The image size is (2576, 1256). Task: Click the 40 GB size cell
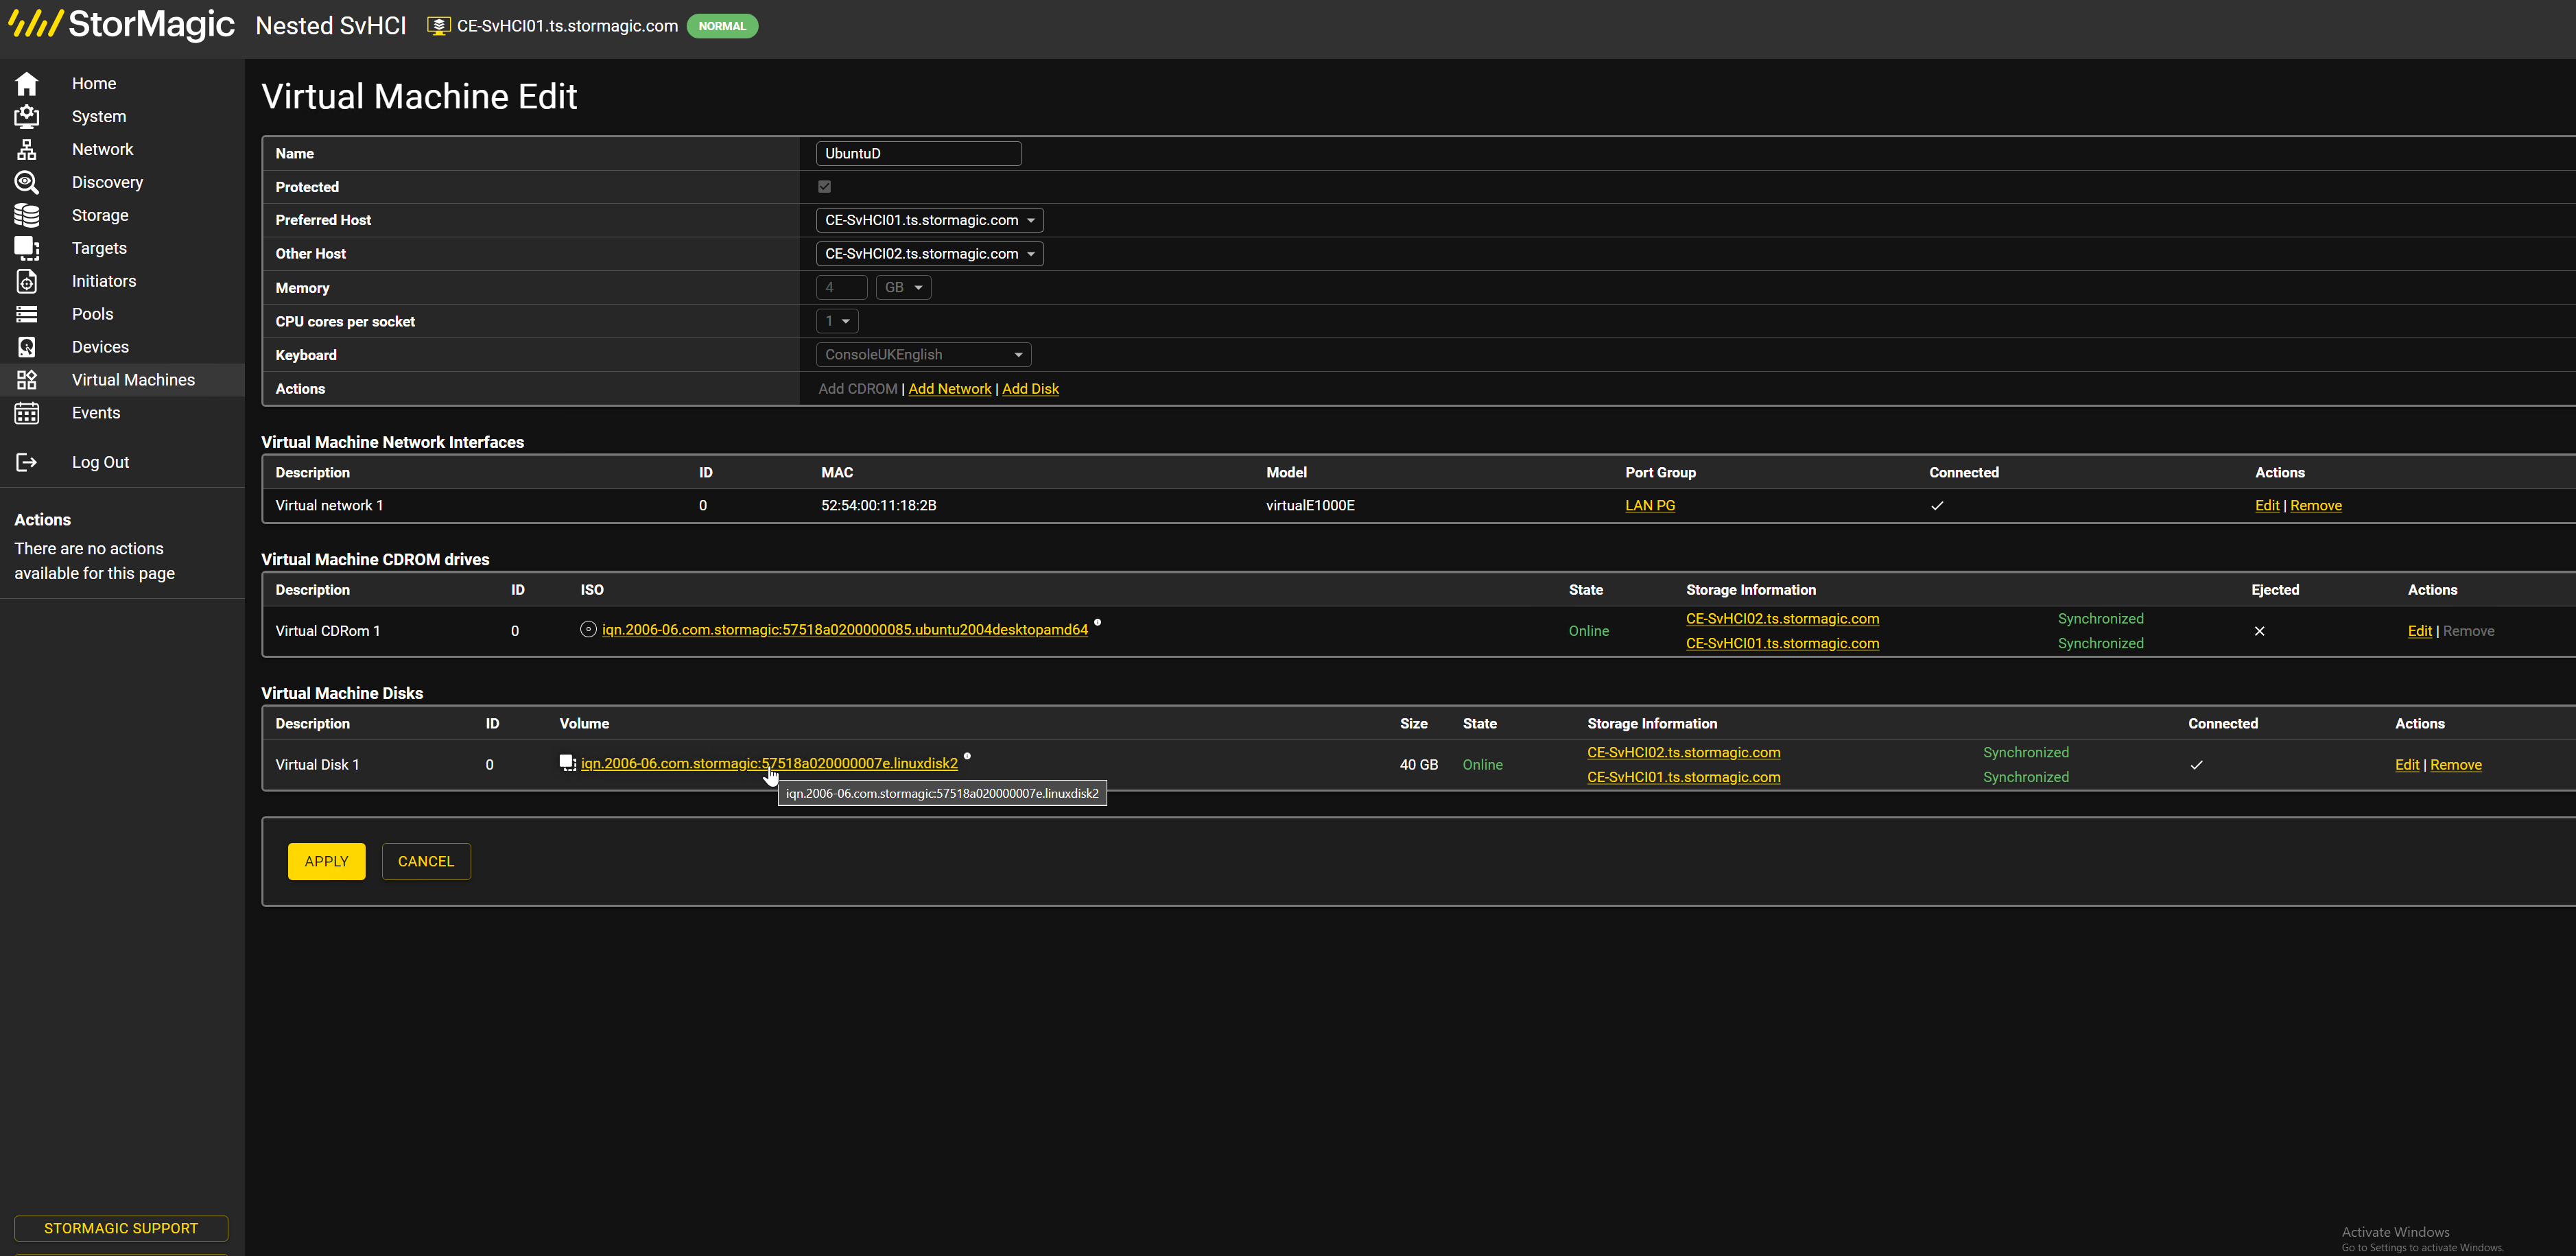coord(1418,765)
